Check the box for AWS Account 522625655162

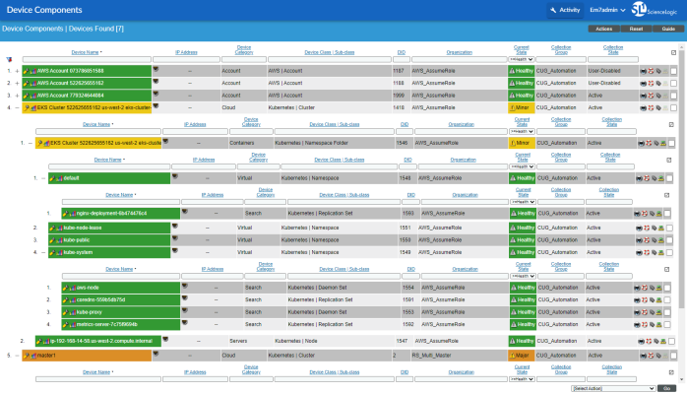671,84
